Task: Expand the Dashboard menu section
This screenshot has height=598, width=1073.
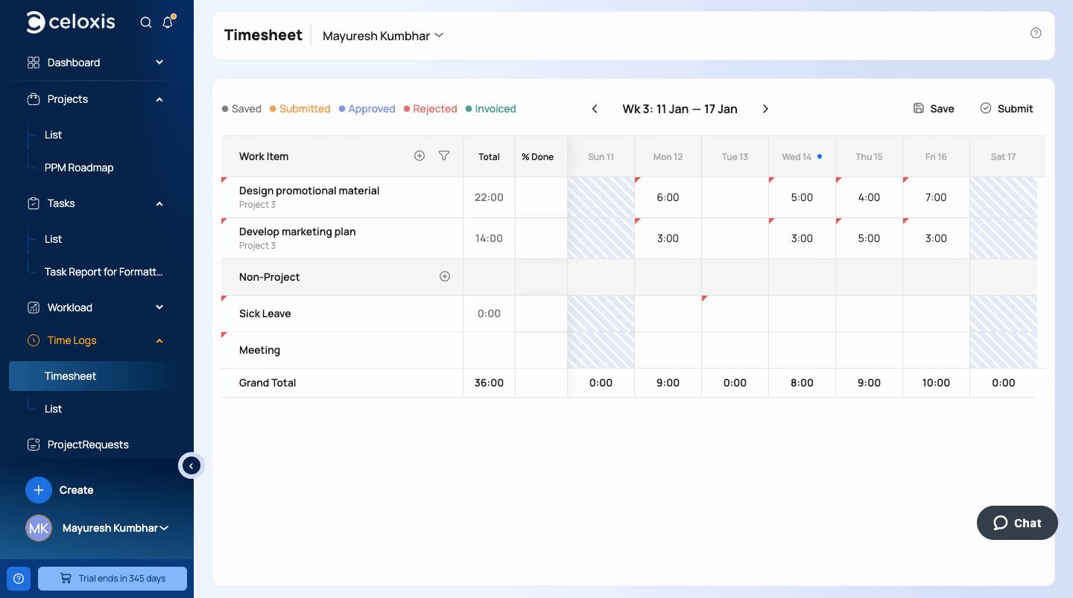Action: [x=159, y=63]
